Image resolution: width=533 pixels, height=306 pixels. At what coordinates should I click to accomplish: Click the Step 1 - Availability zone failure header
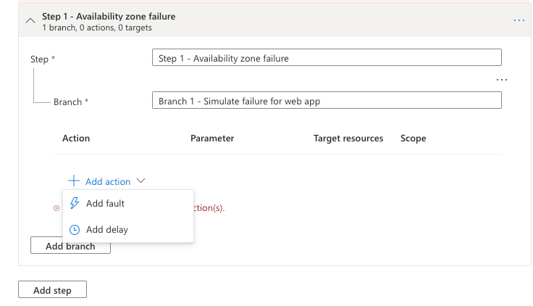coord(109,16)
